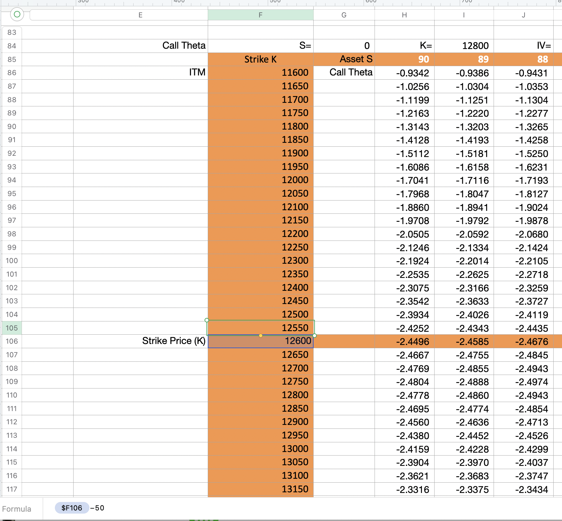Select row 106 header
This screenshot has height=521, width=562.
coord(12,341)
